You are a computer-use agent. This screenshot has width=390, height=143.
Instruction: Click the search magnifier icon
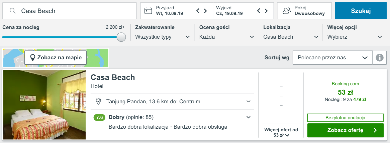(x=13, y=11)
